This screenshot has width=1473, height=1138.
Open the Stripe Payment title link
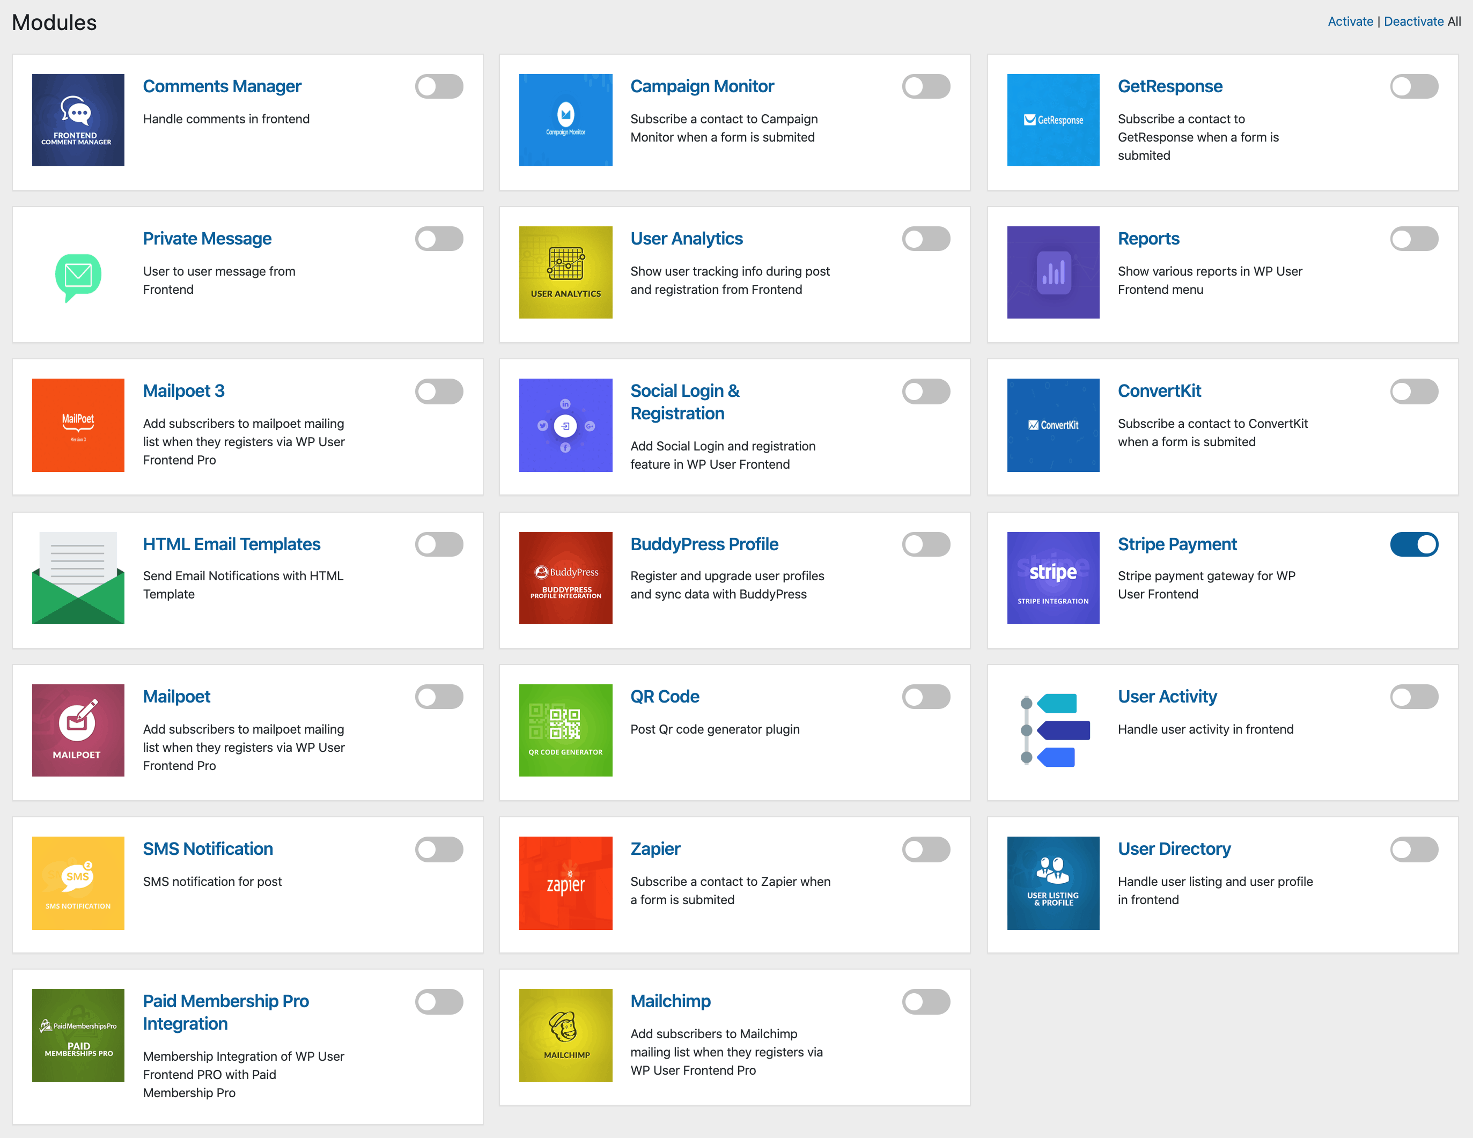[x=1177, y=544]
